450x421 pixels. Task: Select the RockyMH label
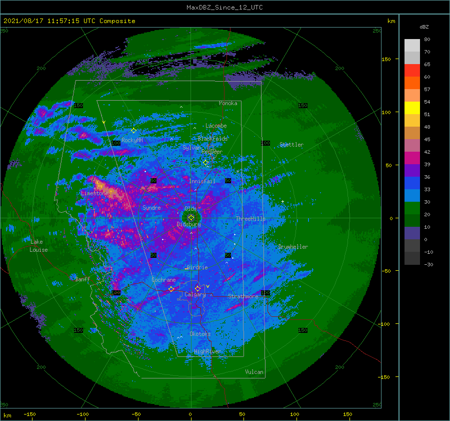132,140
